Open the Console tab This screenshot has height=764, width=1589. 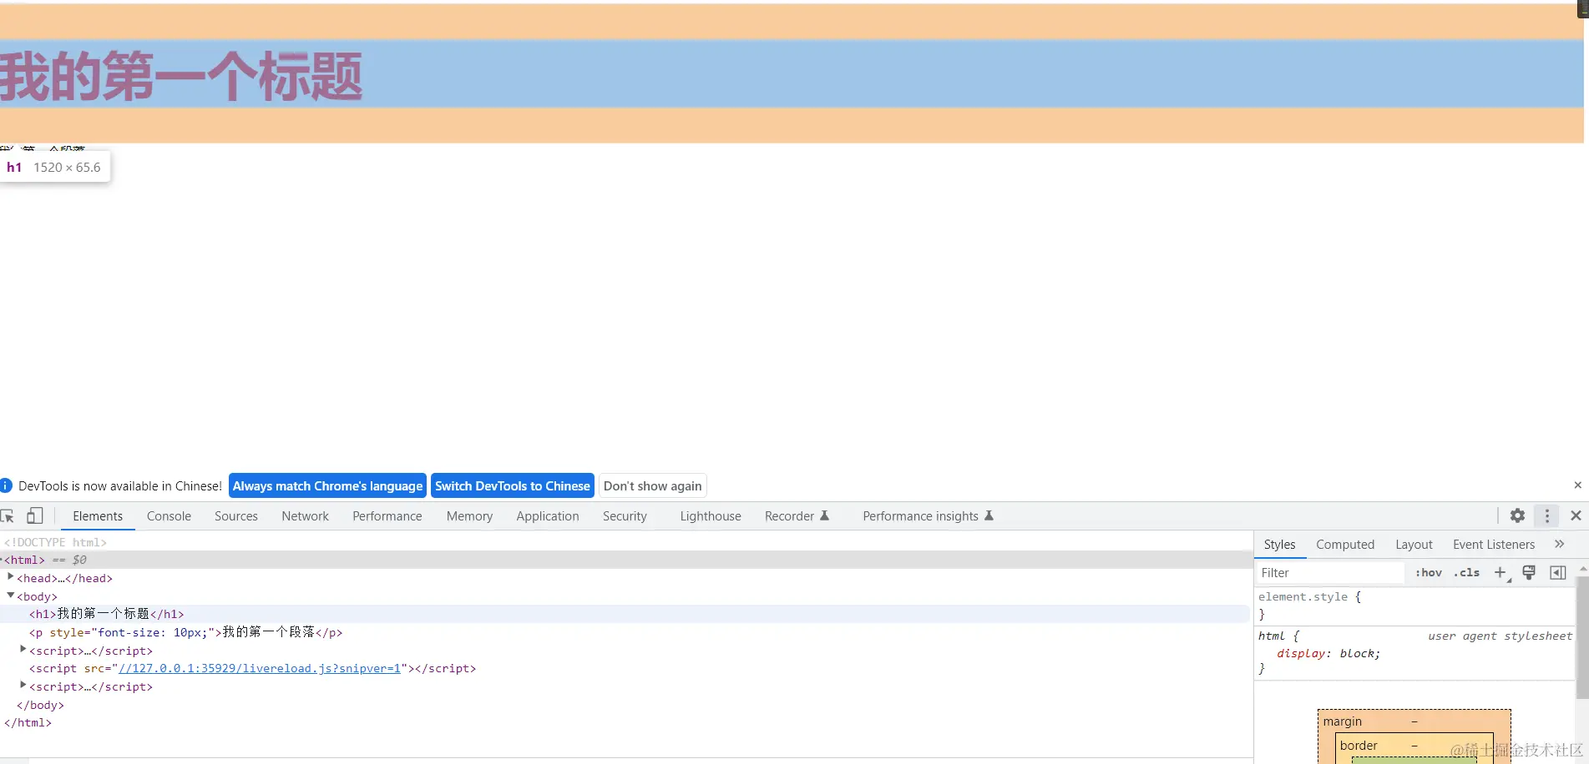(x=169, y=516)
